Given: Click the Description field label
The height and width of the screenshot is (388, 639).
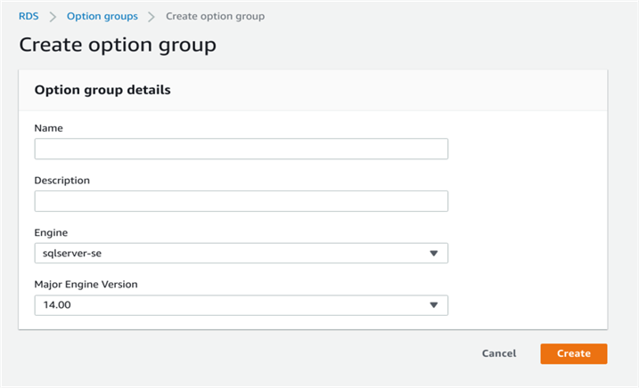Looking at the screenshot, I should point(62,181).
